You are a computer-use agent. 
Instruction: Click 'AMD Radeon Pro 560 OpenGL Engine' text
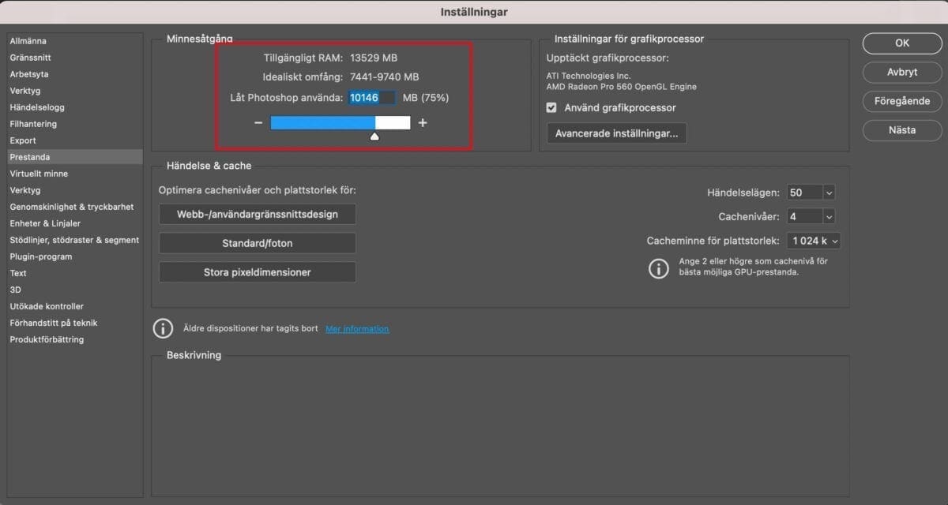pyautogui.click(x=622, y=87)
